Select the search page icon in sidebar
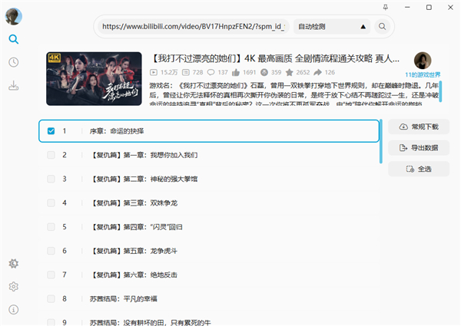Viewport: 461px width, 326px height. (14, 39)
